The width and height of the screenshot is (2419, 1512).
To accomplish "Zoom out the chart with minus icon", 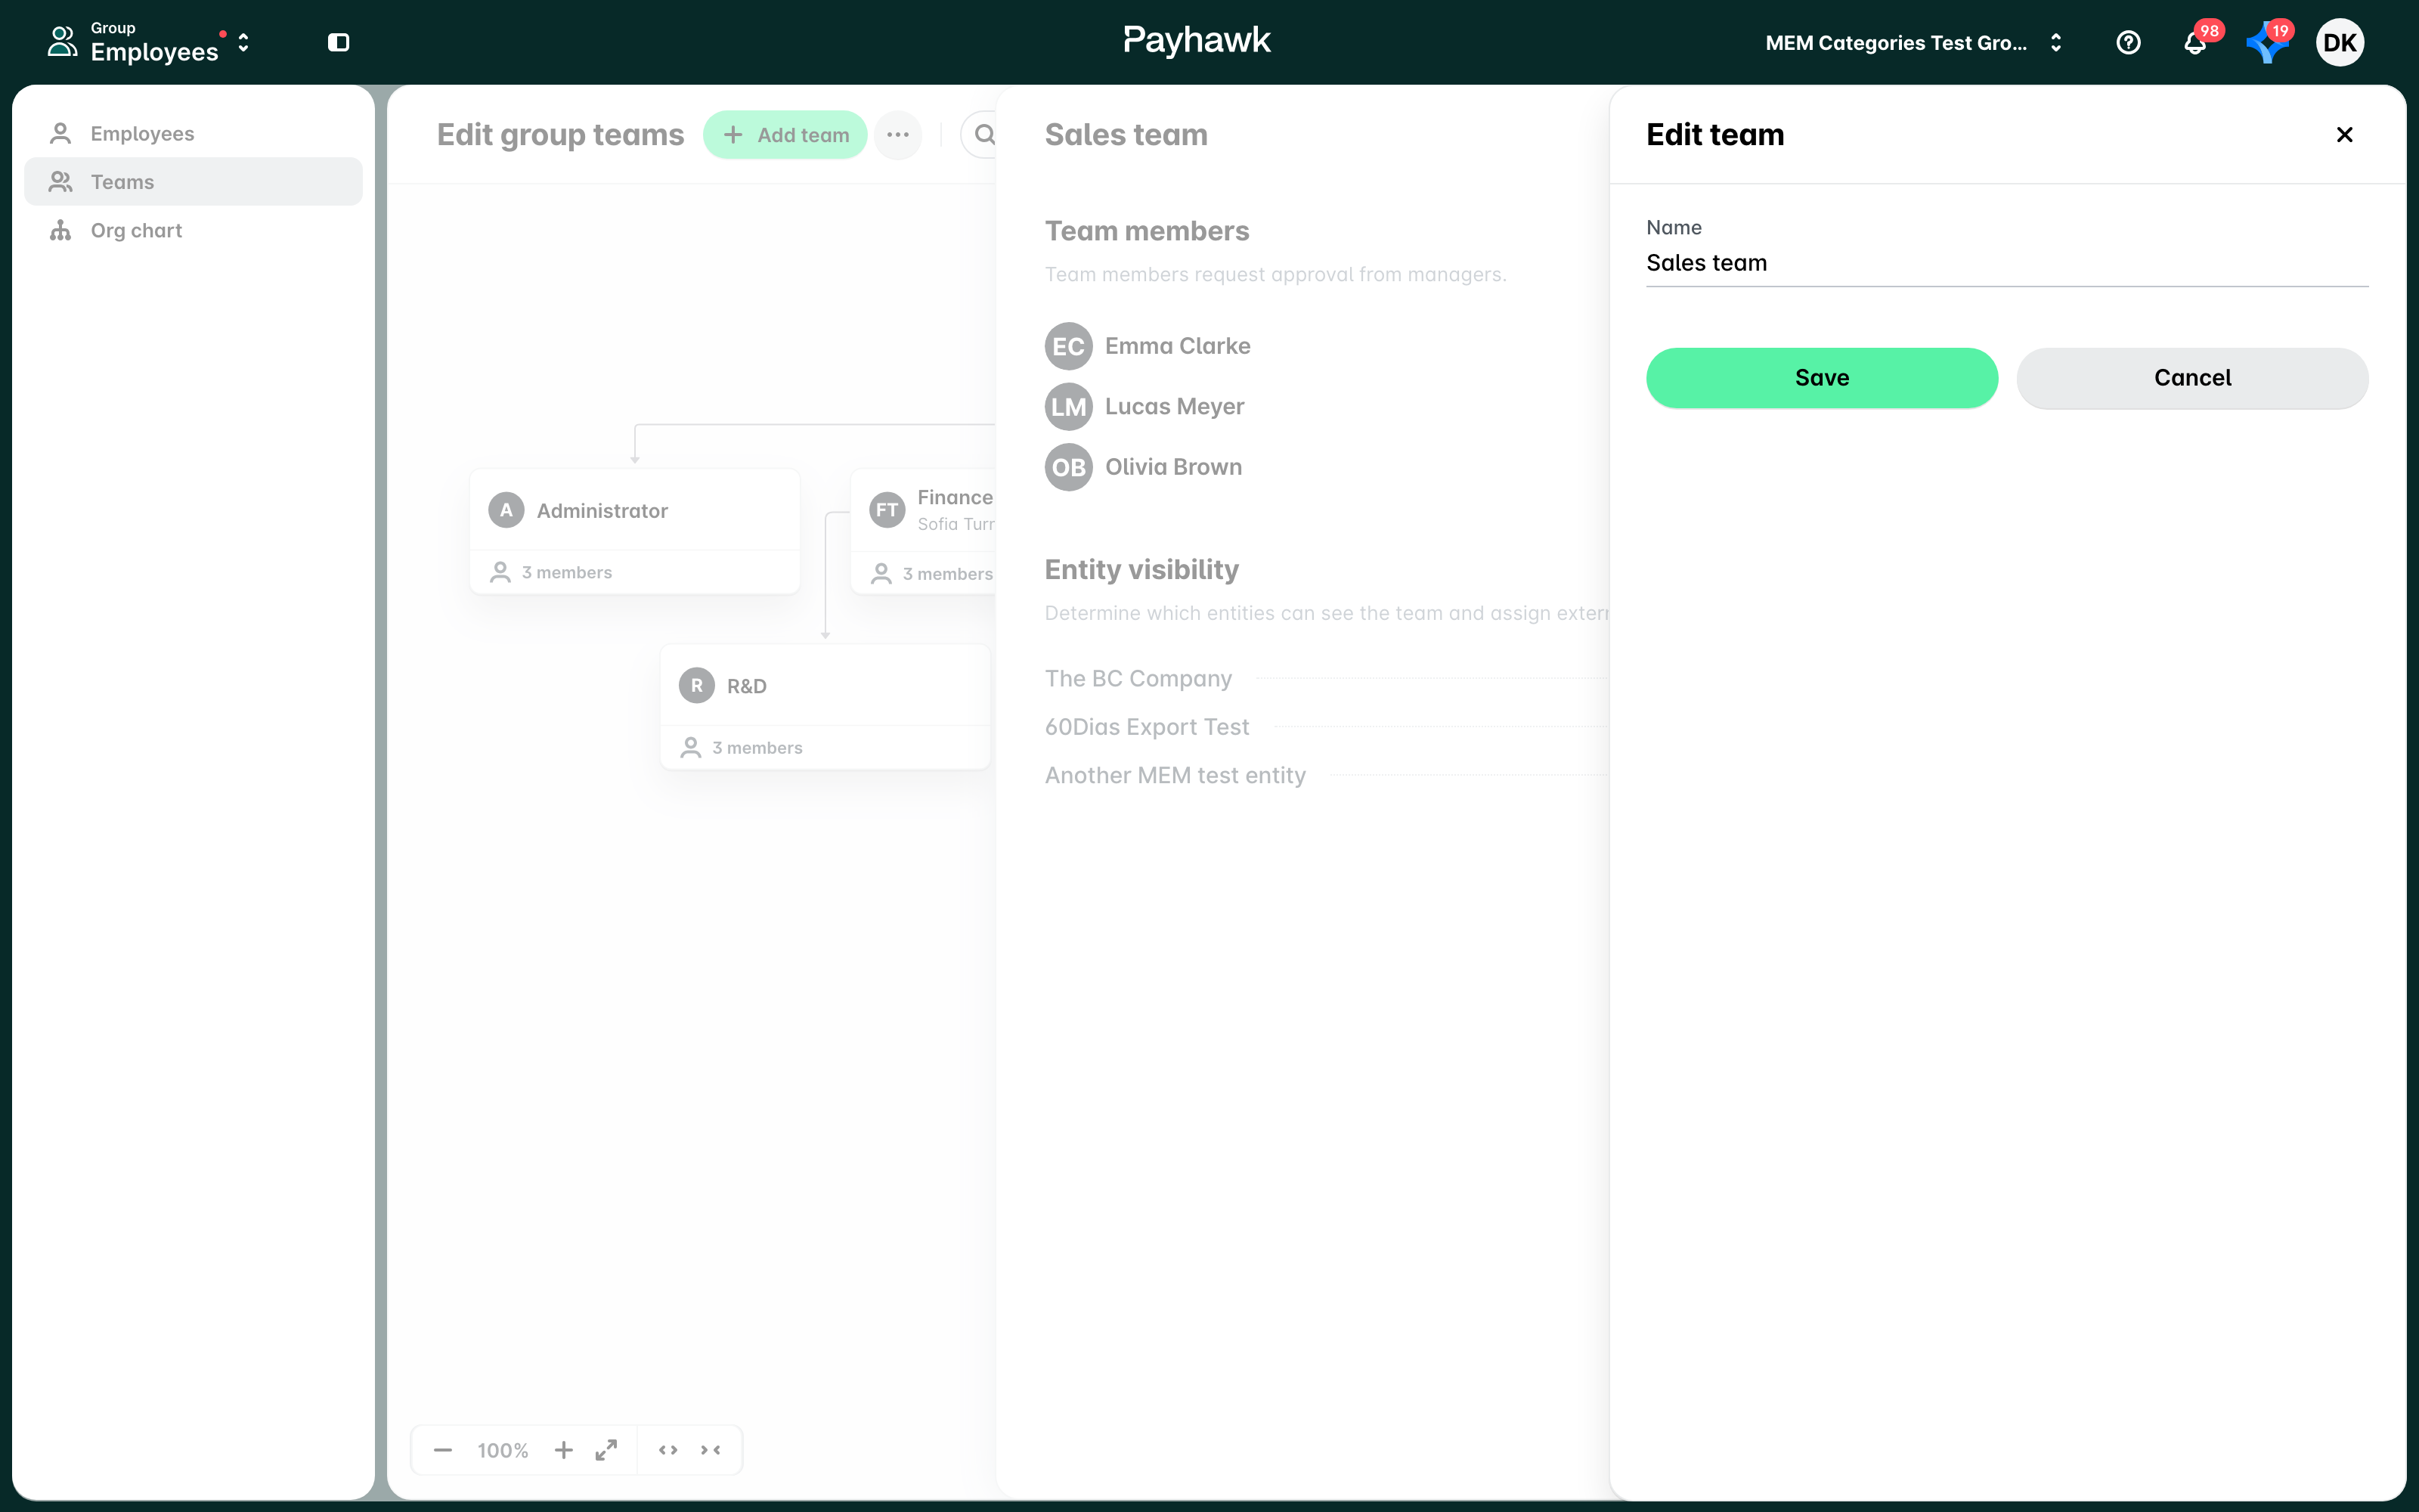I will click(443, 1450).
